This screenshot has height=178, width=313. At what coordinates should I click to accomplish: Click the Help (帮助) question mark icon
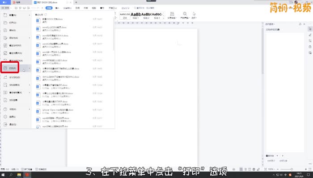click(x=5, y=109)
